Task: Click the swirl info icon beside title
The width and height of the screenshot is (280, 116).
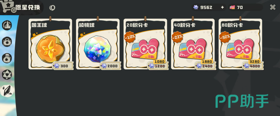Action: (x=52, y=8)
